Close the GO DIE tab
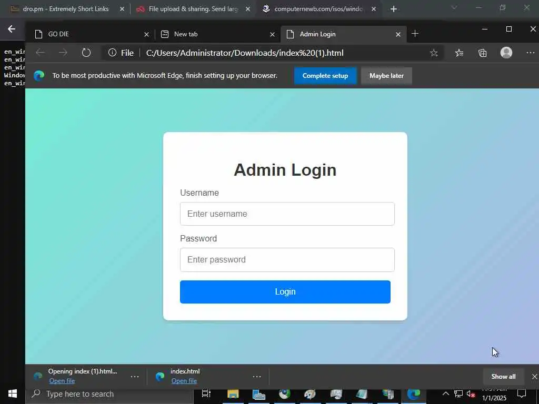This screenshot has width=539, height=404. [x=146, y=34]
